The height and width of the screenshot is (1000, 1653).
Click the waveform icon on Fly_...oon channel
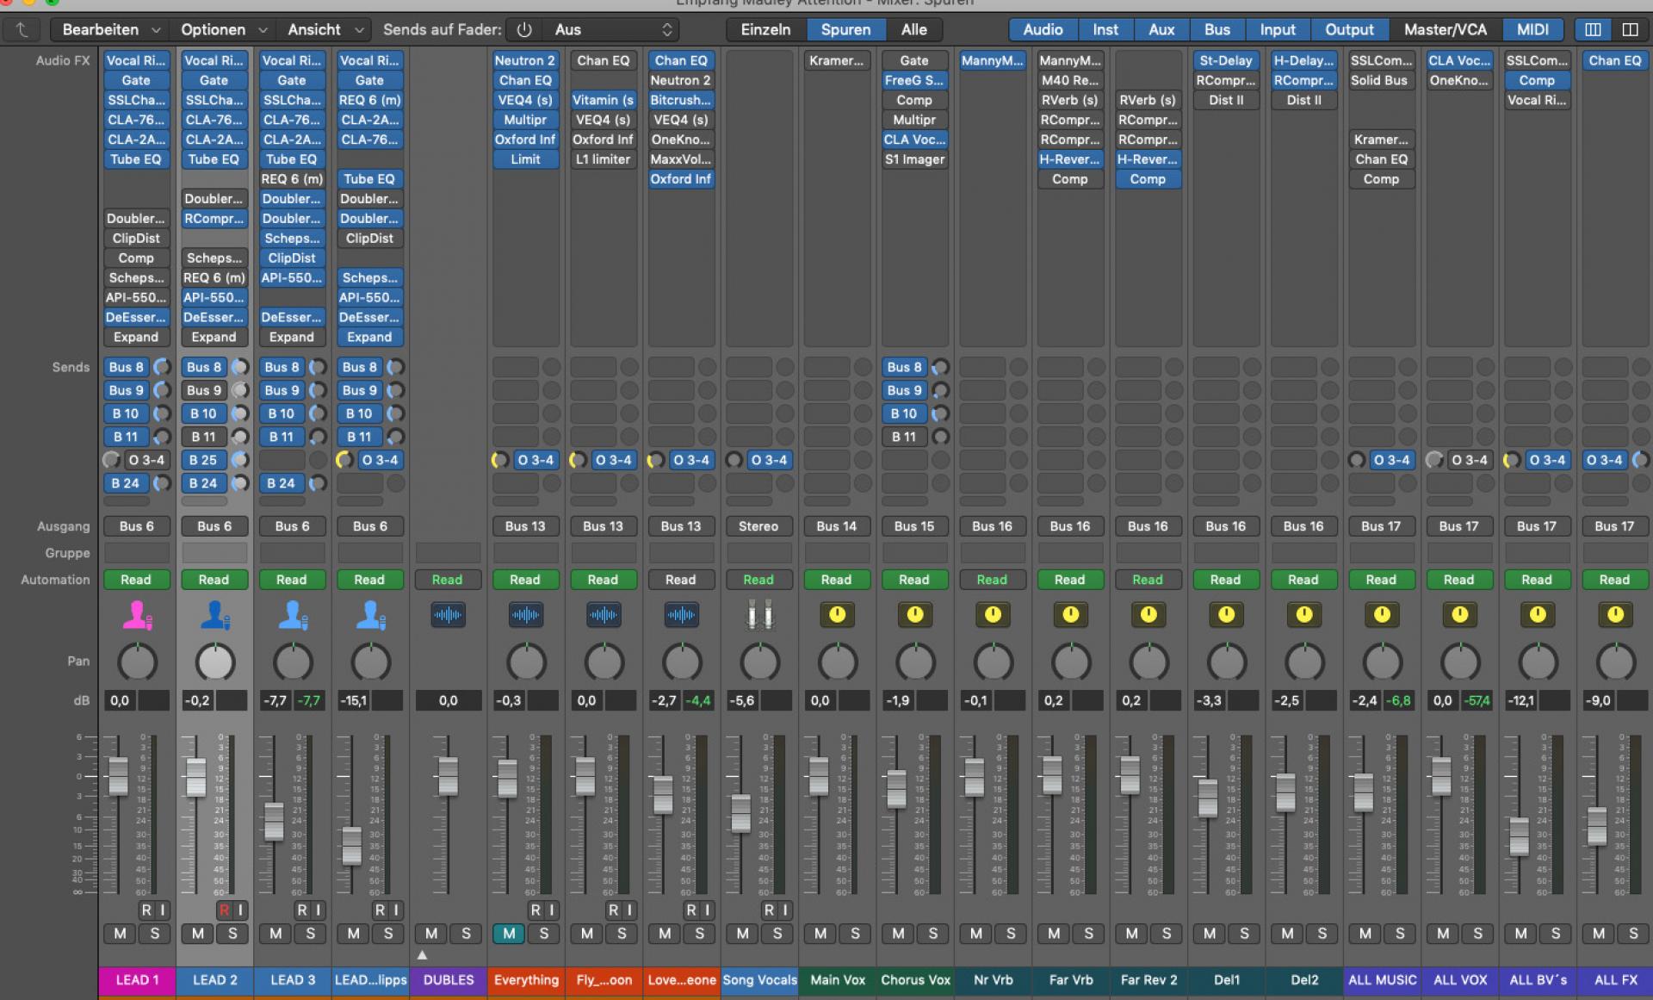point(604,615)
